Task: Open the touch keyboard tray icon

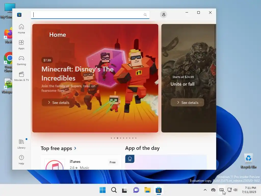Action: [x=221, y=190]
